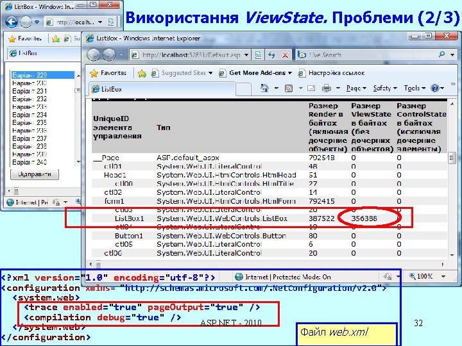This screenshot has width=462, height=346.
Task: Open Favorites star in front window
Action: [x=94, y=73]
